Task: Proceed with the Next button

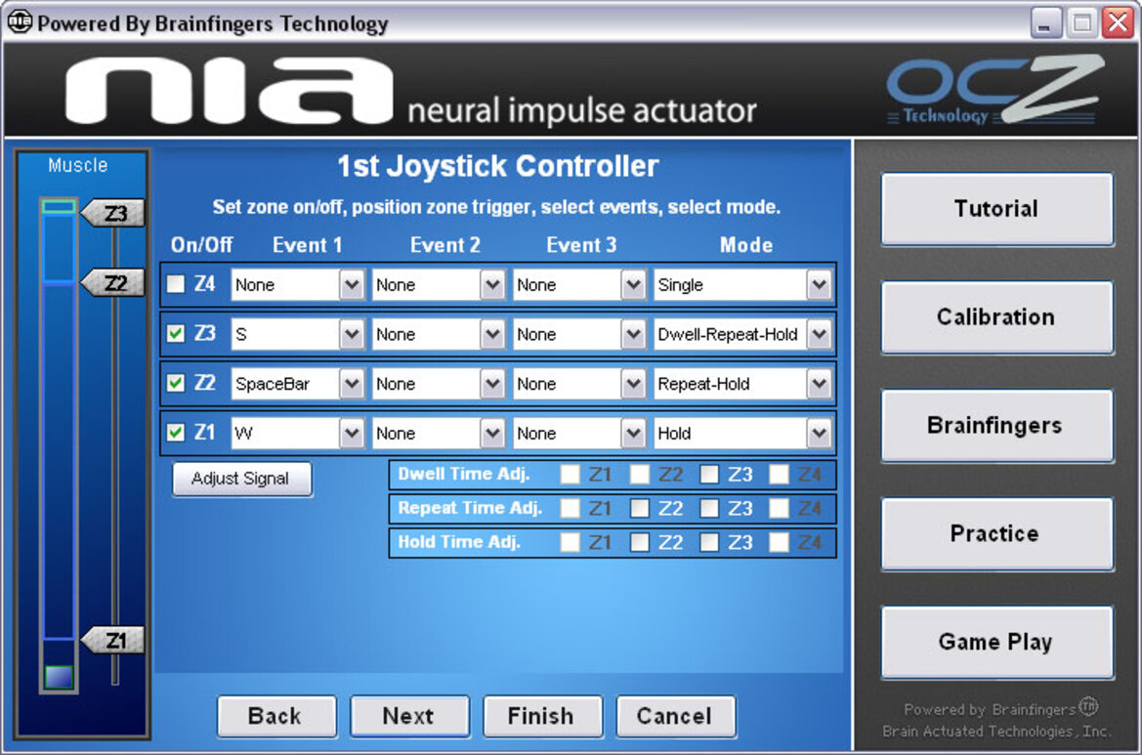Action: coord(410,716)
